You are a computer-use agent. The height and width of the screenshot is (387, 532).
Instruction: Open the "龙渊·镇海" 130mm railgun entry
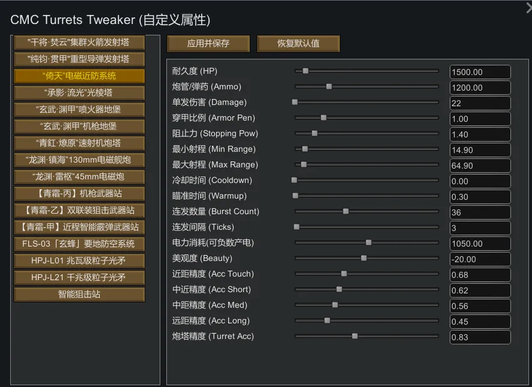tap(79, 160)
